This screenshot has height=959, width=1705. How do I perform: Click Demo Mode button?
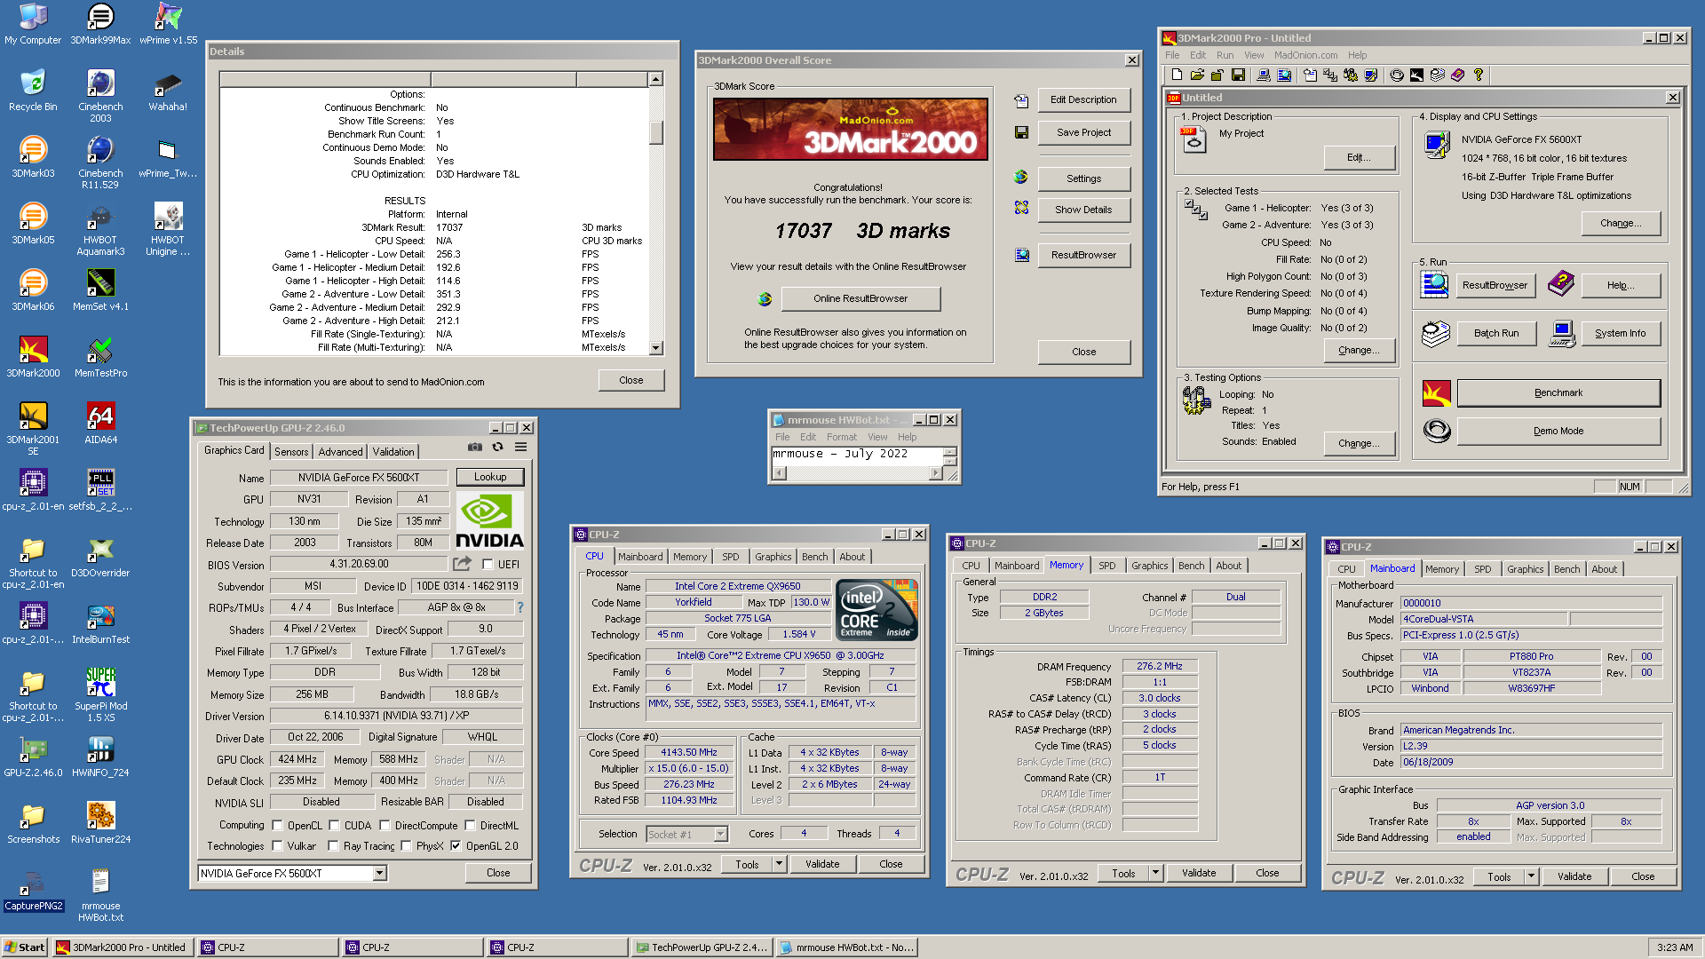tap(1558, 431)
